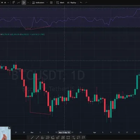This screenshot has width=140, height=140.
Task: Select the Parallel Channel tool
Action: click(42, 138)
